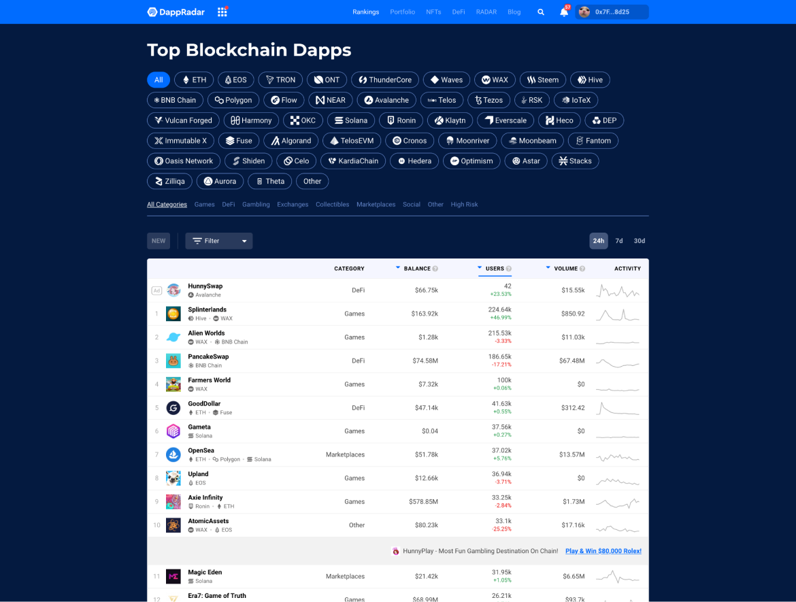Open the Magic Eden dapp name
This screenshot has width=796, height=602.
click(x=205, y=572)
